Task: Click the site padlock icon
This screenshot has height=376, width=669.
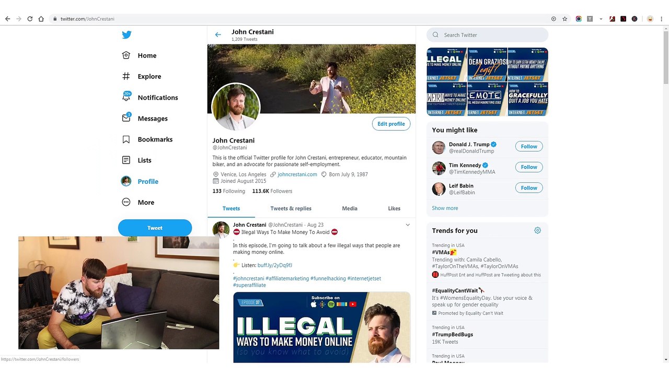Action: point(55,19)
